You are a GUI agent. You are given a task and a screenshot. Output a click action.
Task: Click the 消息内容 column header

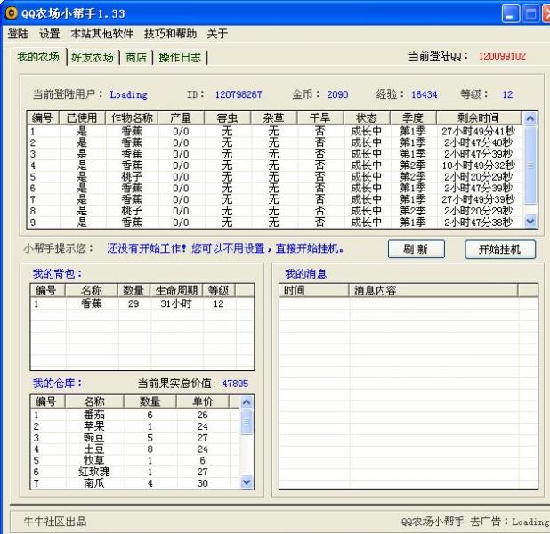433,290
